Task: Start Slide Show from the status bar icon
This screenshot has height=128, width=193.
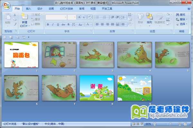Action: (142, 124)
